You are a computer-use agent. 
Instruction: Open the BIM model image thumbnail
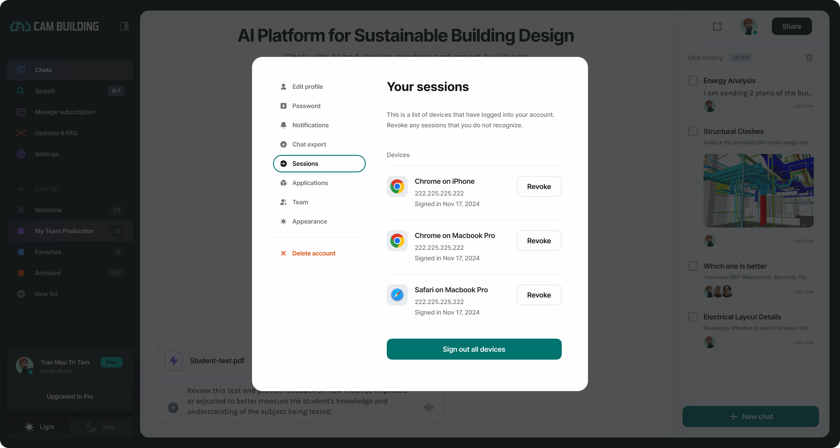click(x=758, y=190)
